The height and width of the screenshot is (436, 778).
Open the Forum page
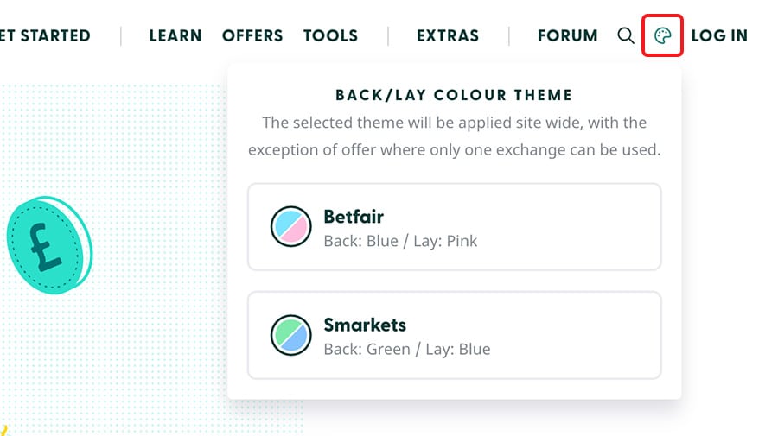pyautogui.click(x=567, y=35)
